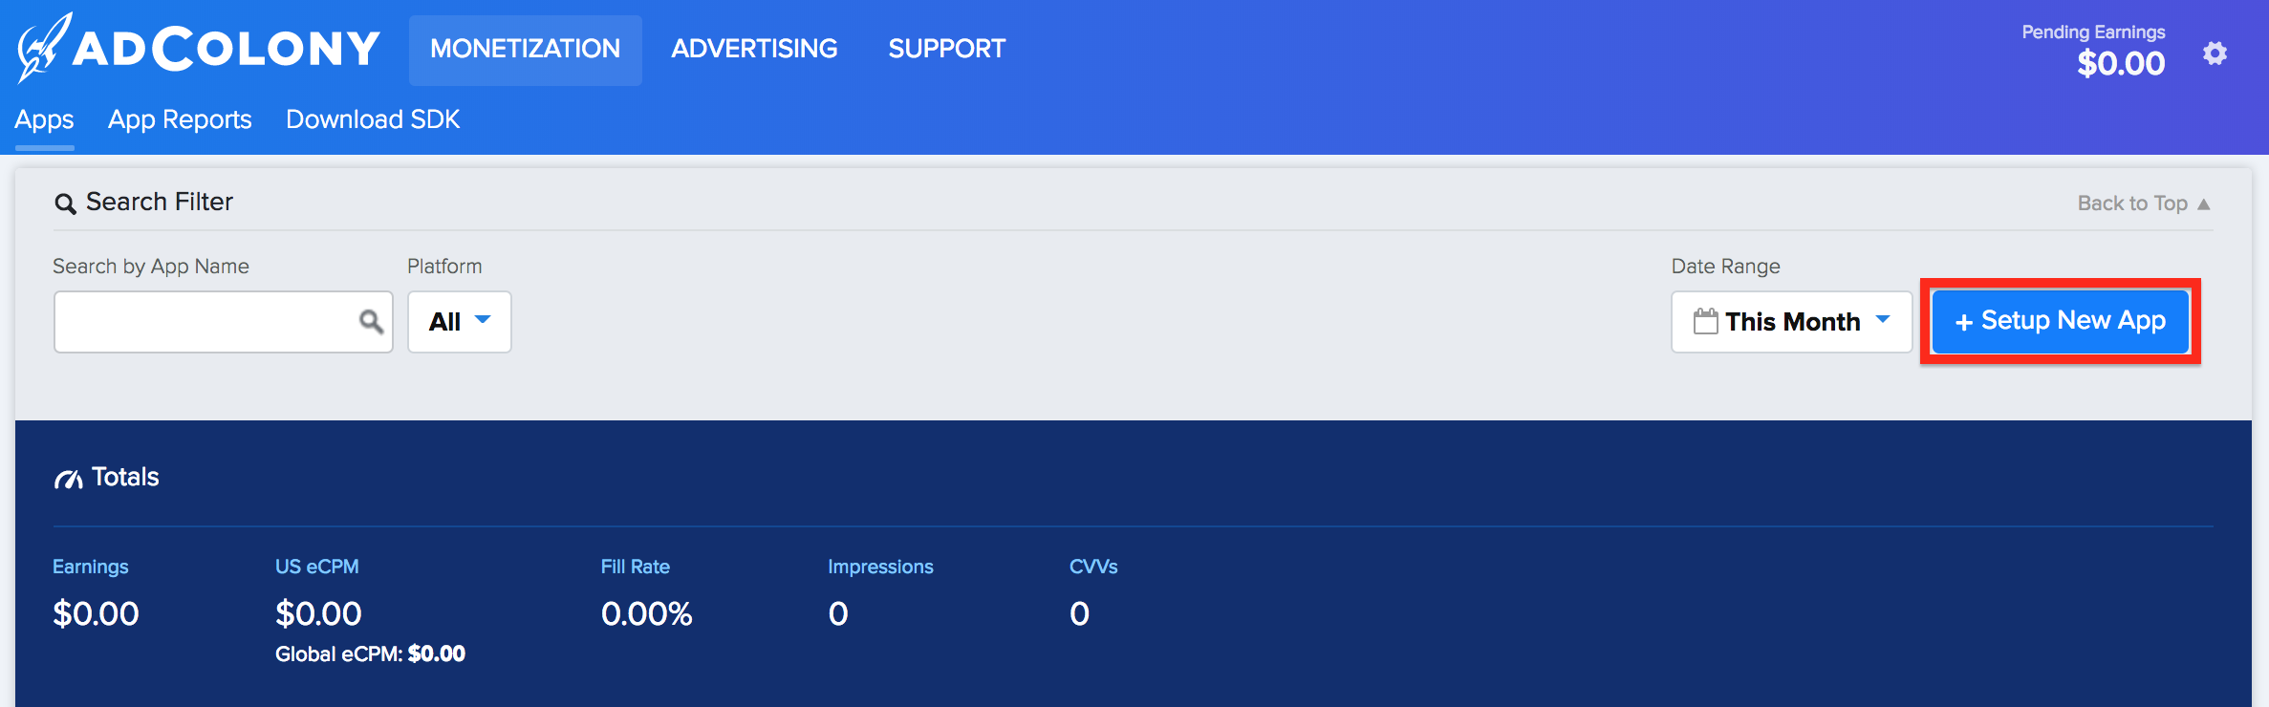
Task: Click the Back to Top link
Action: (2143, 204)
